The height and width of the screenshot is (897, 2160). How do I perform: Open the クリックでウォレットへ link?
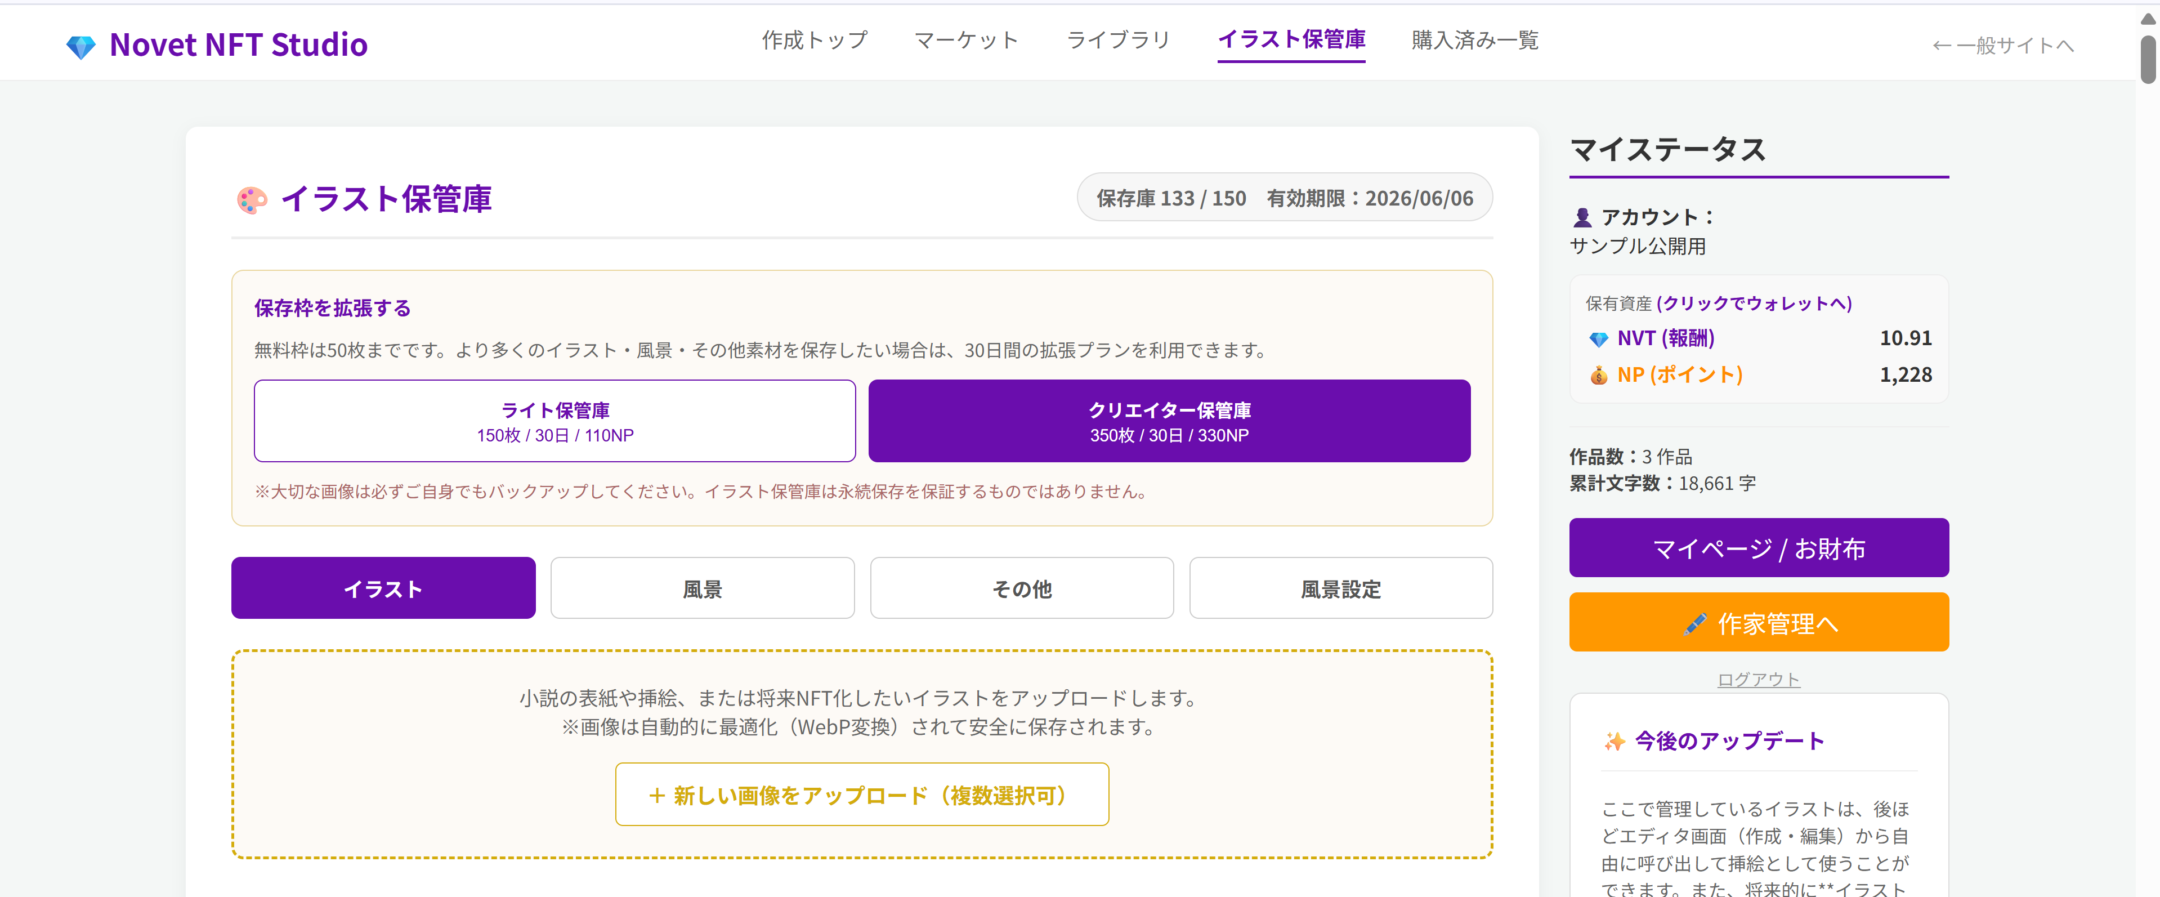1754,303
